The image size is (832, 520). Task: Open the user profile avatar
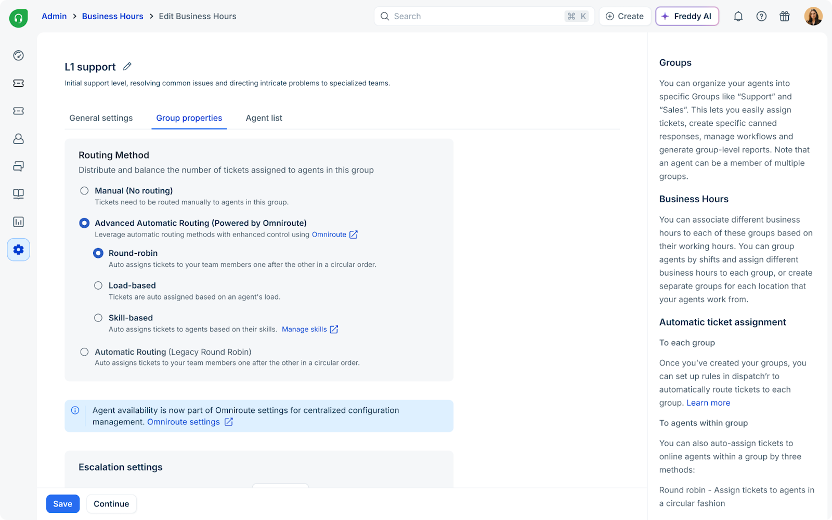(x=813, y=17)
